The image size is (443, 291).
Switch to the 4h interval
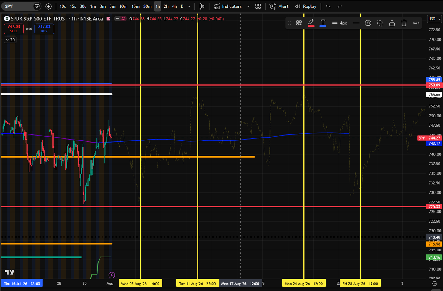pos(175,6)
